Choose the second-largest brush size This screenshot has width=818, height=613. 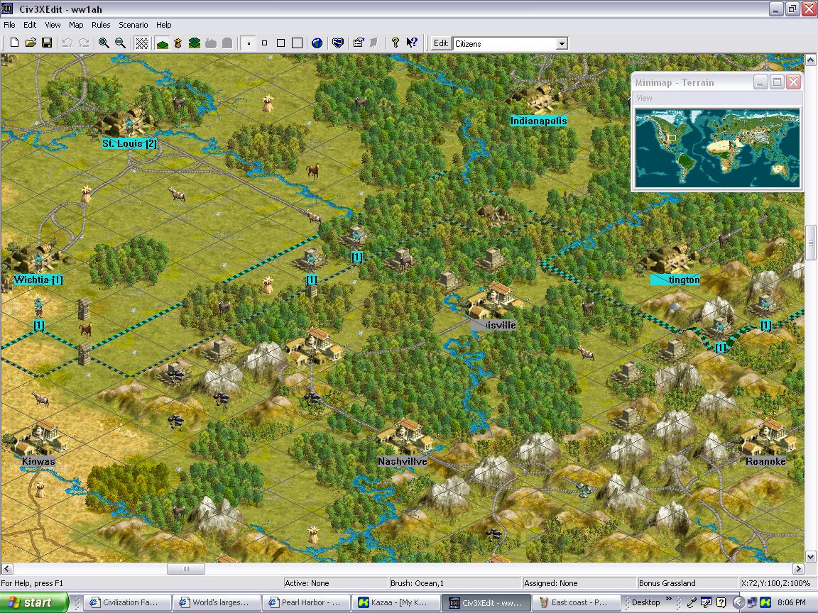(x=280, y=43)
